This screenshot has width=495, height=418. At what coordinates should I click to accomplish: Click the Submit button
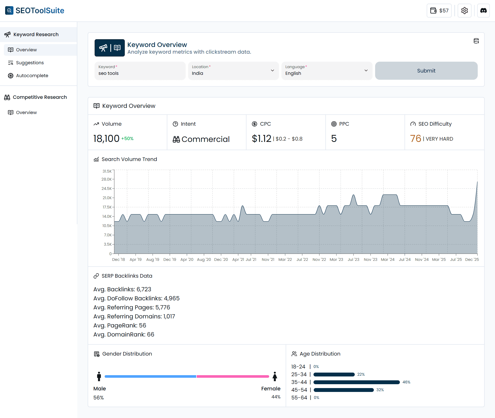pyautogui.click(x=426, y=71)
